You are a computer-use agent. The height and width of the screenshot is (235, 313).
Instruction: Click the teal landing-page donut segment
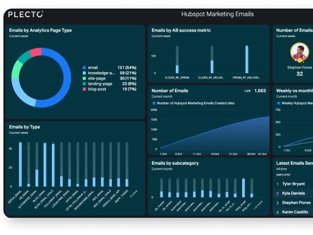25,58
